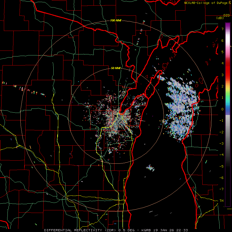Click the 7 value on the color scale
Viewport: 232px width, 232px height.
point(222,29)
